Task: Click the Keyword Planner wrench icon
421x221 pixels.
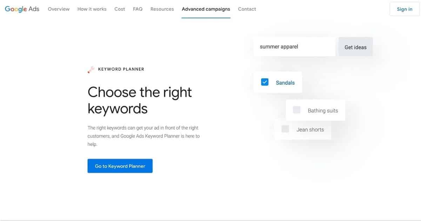Action: pos(91,69)
